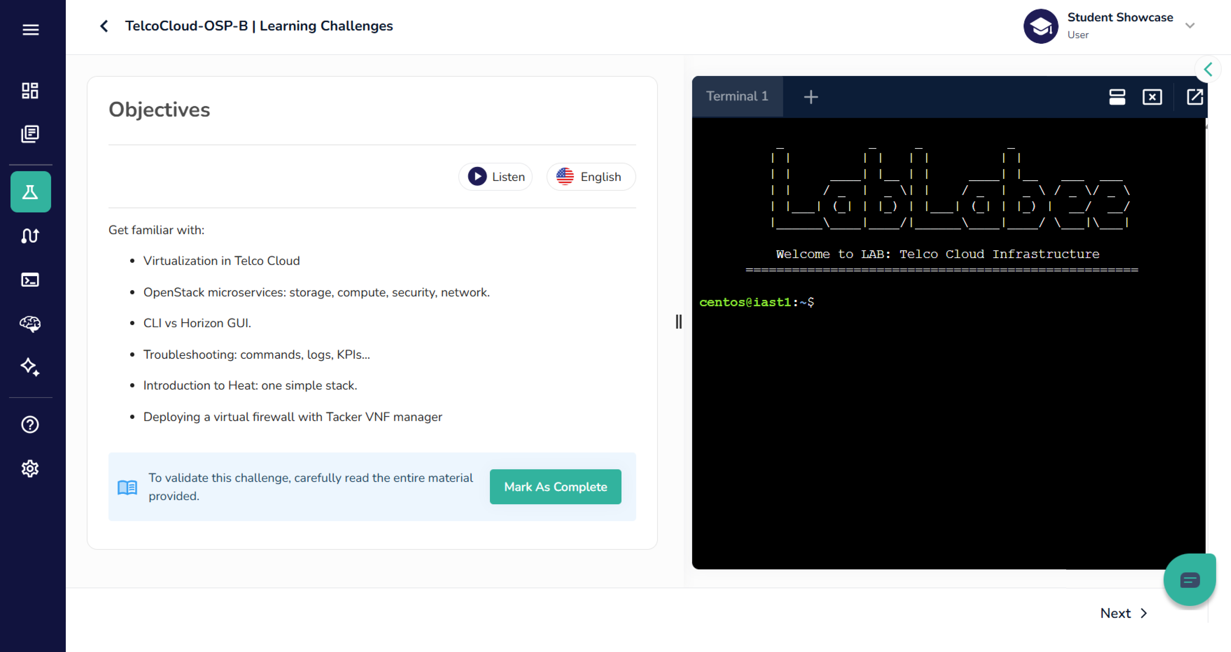
Task: Add a new terminal tab
Action: click(810, 97)
